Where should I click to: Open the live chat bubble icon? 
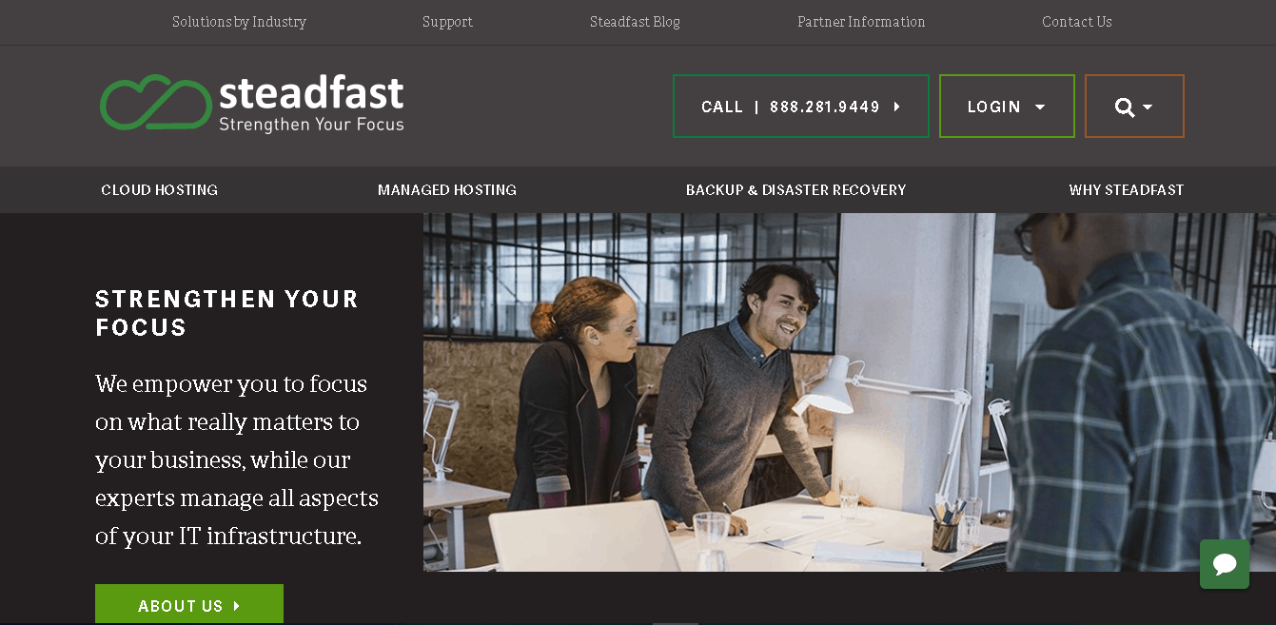(x=1225, y=564)
